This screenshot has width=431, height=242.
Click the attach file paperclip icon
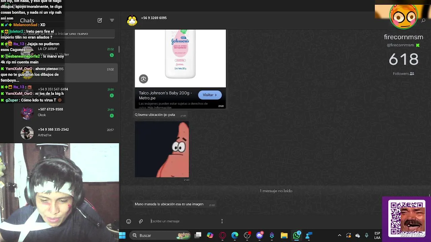[141, 221]
